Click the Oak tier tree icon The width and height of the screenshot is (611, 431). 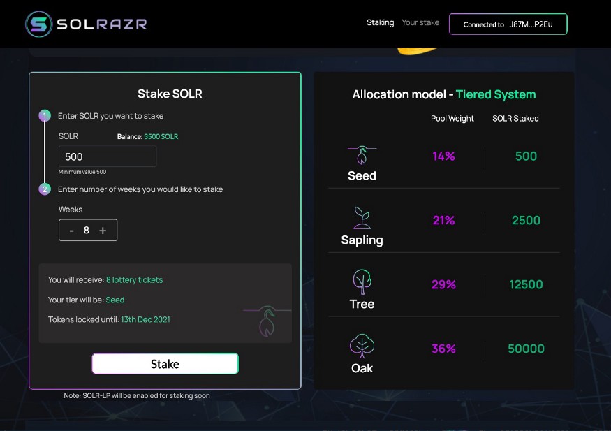tap(362, 346)
